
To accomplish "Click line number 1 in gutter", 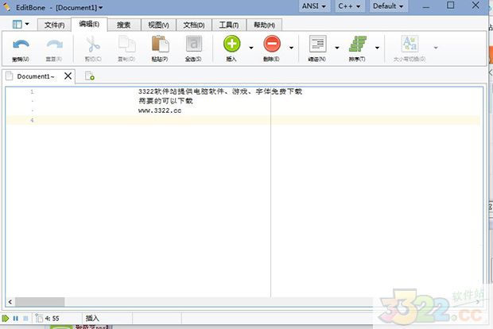I will pos(32,91).
